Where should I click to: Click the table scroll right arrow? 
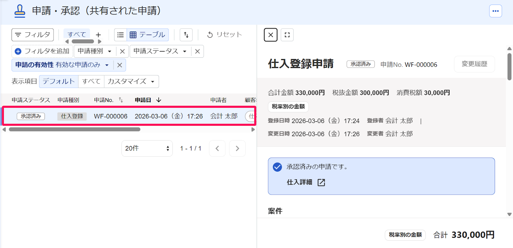coord(253,130)
